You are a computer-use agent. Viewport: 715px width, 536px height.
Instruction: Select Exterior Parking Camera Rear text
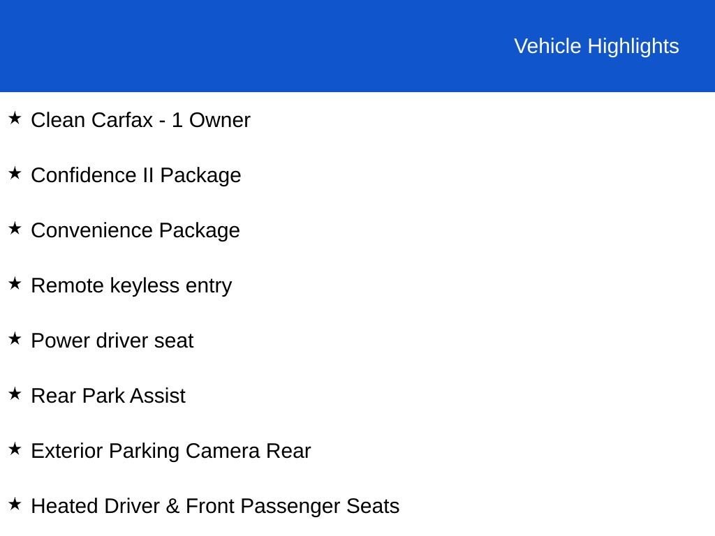click(171, 452)
